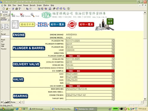The image size is (148, 111).
Task: Open the Scripts menu
Action: point(39,5)
